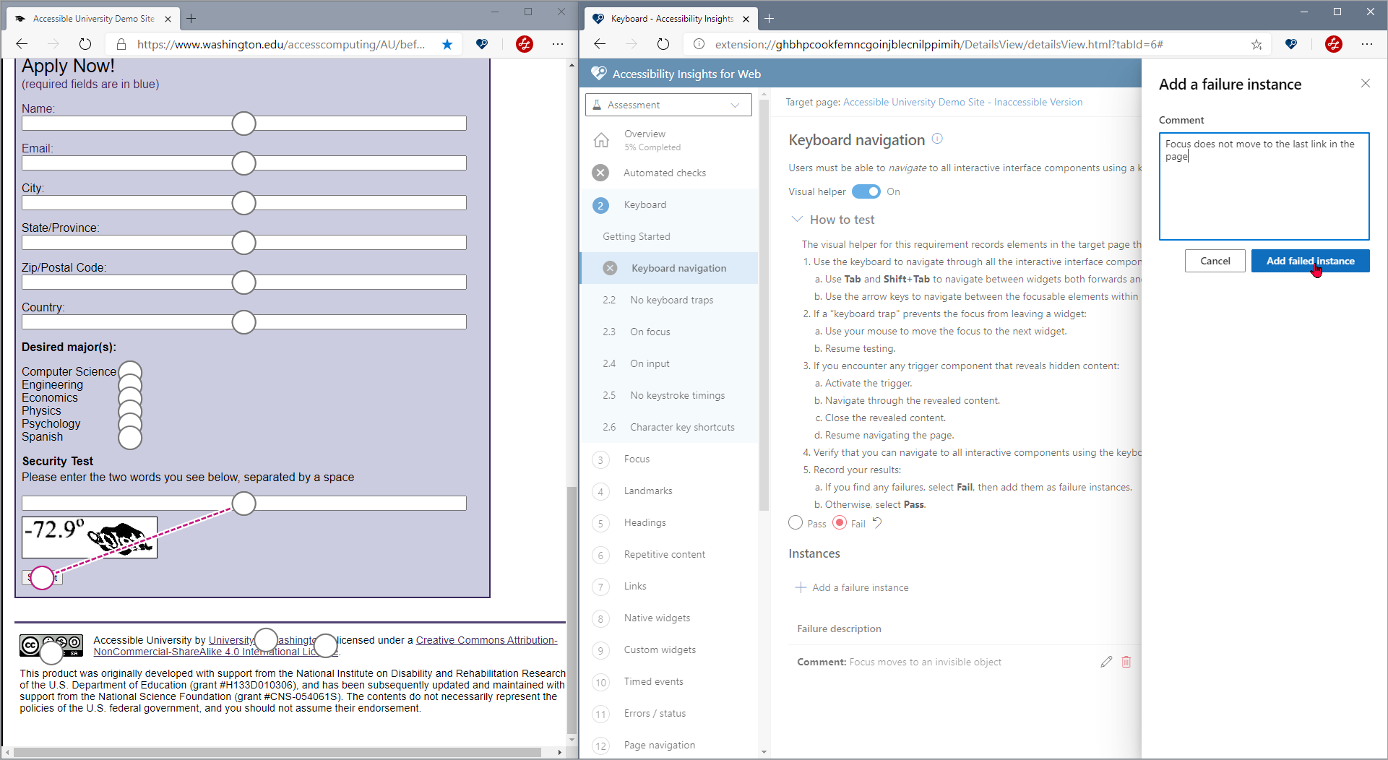Click Cancel in failure instance panel
Screen dimensions: 1388x760
pos(1215,261)
